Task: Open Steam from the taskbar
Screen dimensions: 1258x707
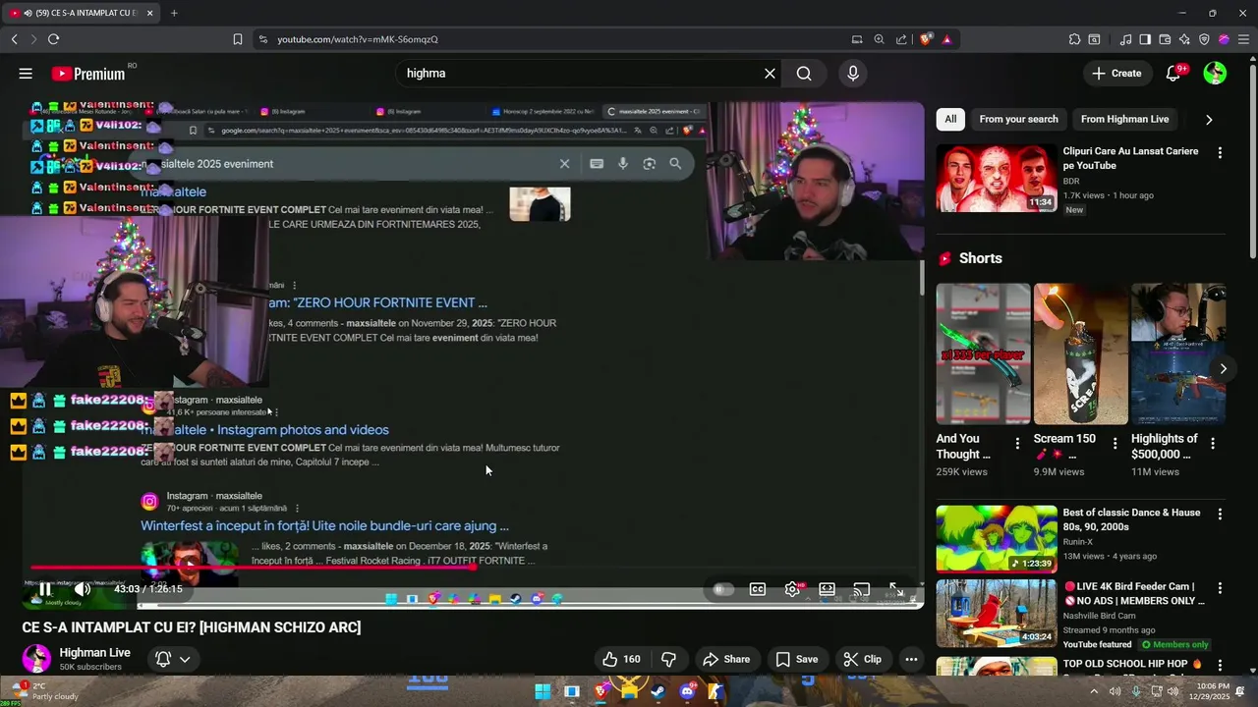Action: point(658,691)
